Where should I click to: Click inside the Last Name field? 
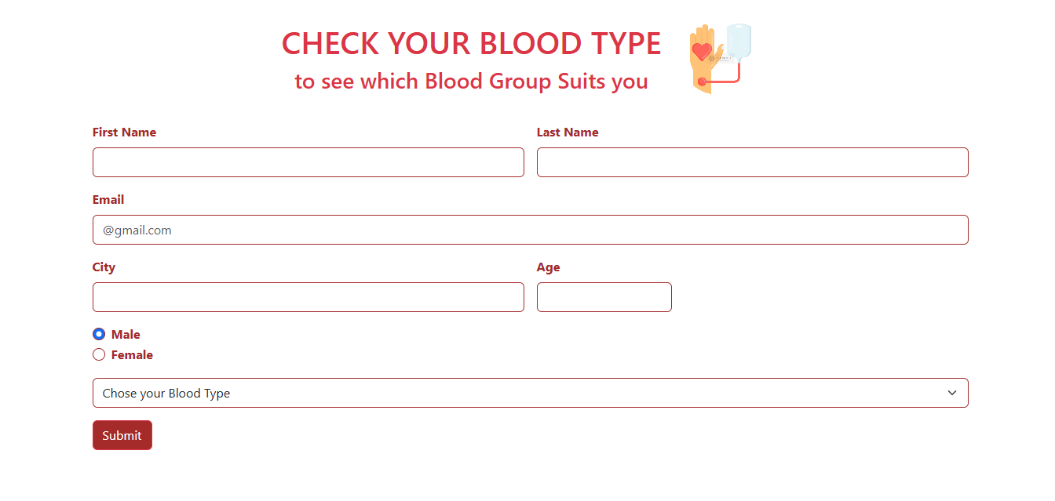(752, 162)
